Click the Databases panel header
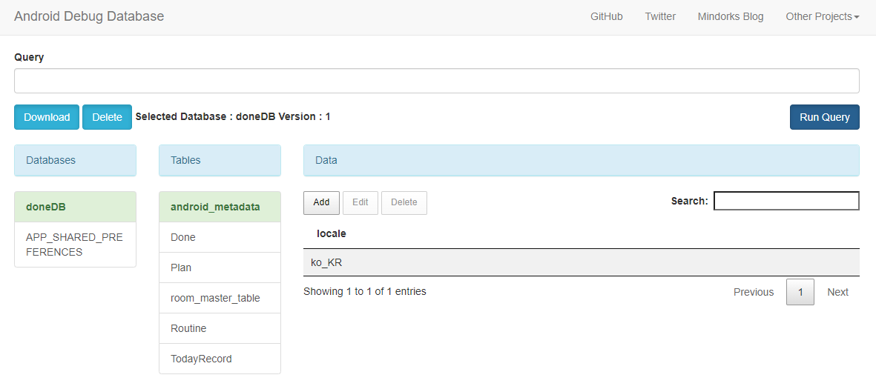The width and height of the screenshot is (876, 392). click(x=75, y=160)
